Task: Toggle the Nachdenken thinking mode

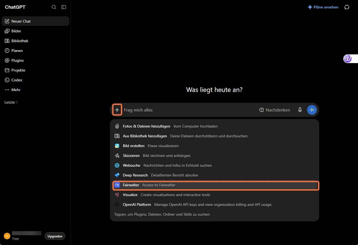Action: point(275,110)
